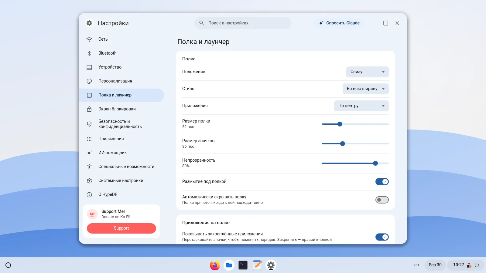Click the en keyboard layout indicator
The image size is (486, 273).
pos(416,265)
